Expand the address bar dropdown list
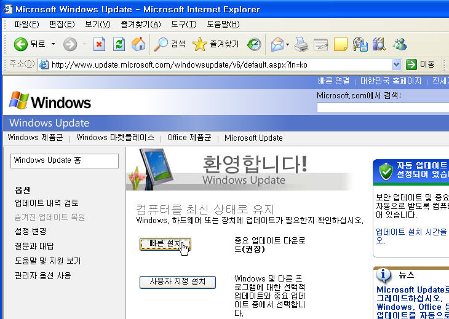Viewport: 449px width, 319px height. pos(396,65)
